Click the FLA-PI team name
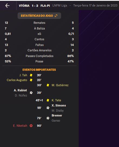The height and width of the screenshot is (147, 119). 45,6
